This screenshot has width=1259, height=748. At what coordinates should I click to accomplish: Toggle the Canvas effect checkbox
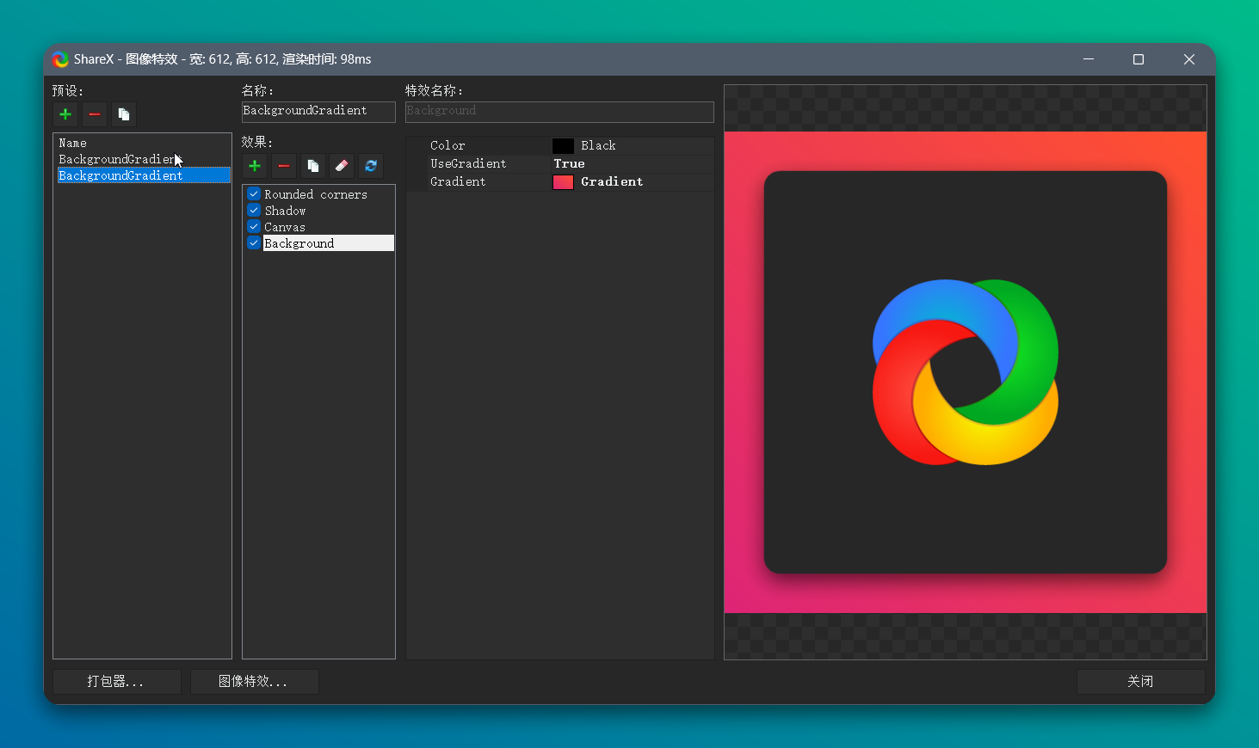[x=254, y=227]
